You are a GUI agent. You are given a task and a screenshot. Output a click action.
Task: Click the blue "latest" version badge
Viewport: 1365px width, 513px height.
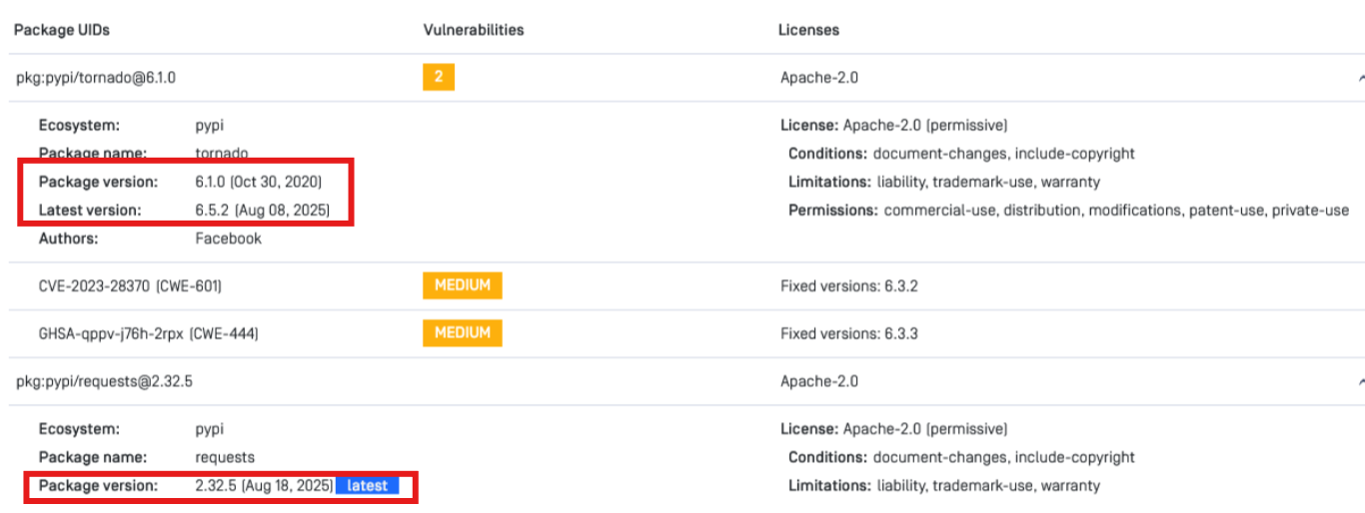[x=367, y=486]
